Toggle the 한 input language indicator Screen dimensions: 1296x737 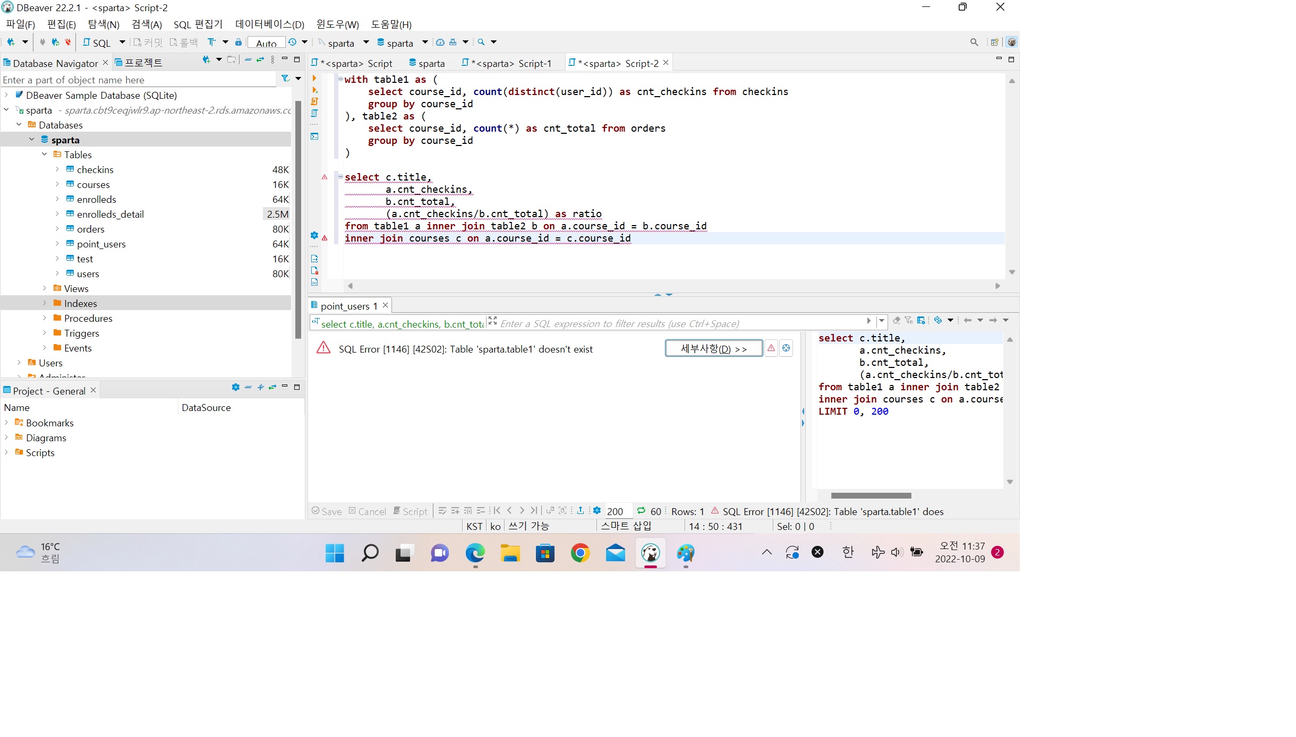[x=848, y=552]
